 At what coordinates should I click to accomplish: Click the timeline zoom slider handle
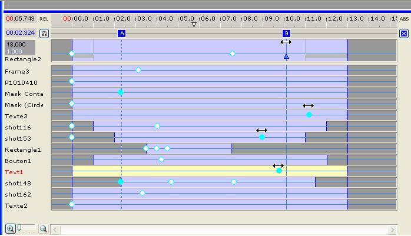[19, 228]
